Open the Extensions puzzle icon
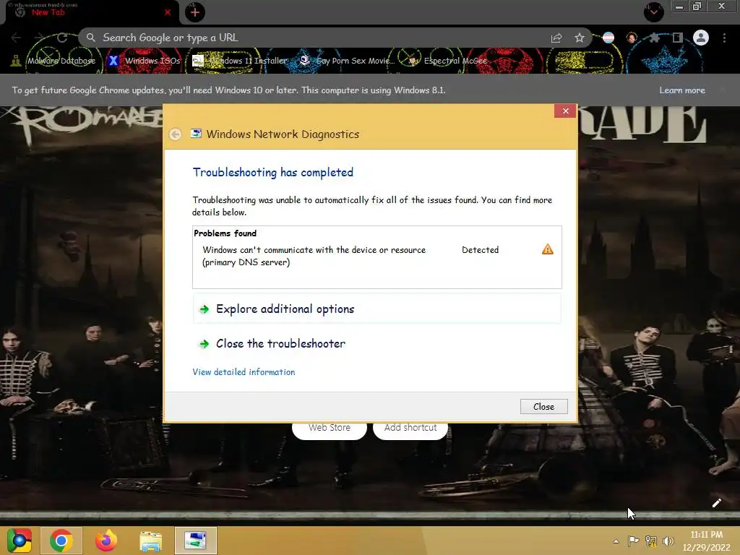 coord(654,38)
